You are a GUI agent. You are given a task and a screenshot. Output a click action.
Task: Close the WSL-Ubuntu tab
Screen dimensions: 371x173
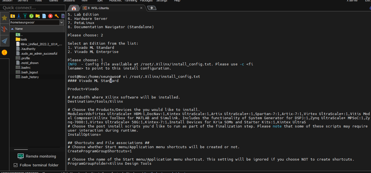tap(141, 8)
